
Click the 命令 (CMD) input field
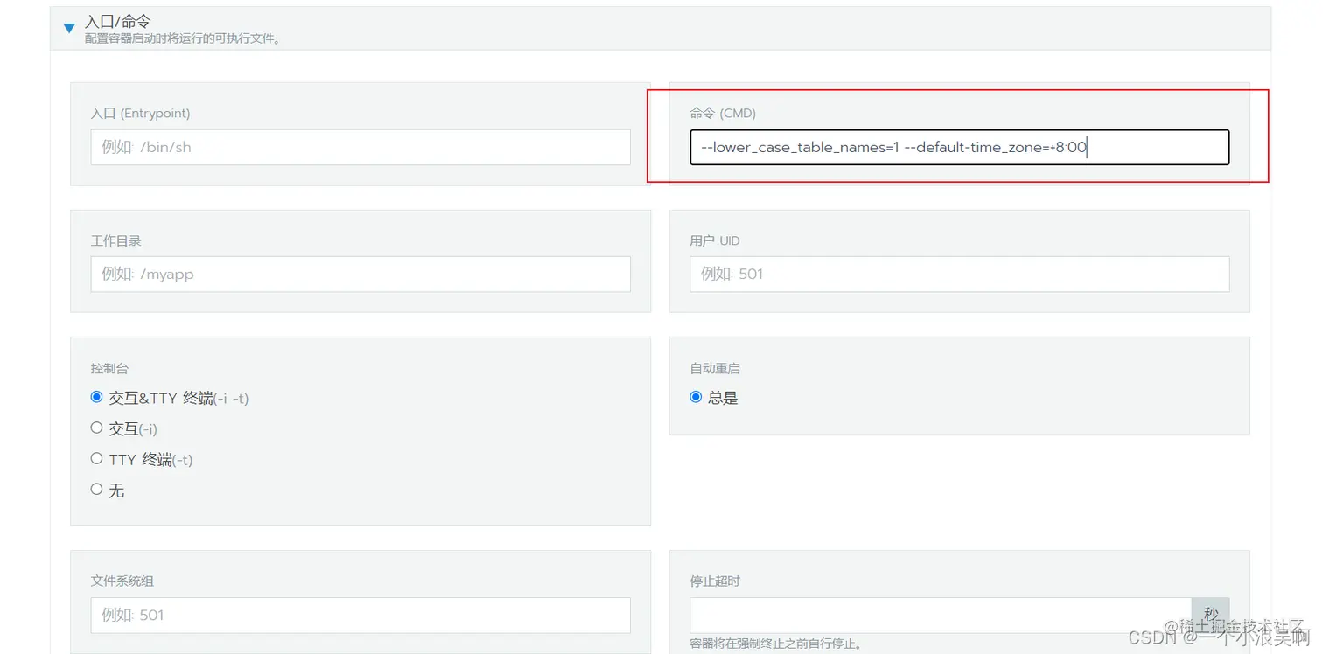pyautogui.click(x=959, y=147)
